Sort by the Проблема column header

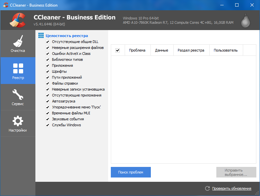[138, 50]
